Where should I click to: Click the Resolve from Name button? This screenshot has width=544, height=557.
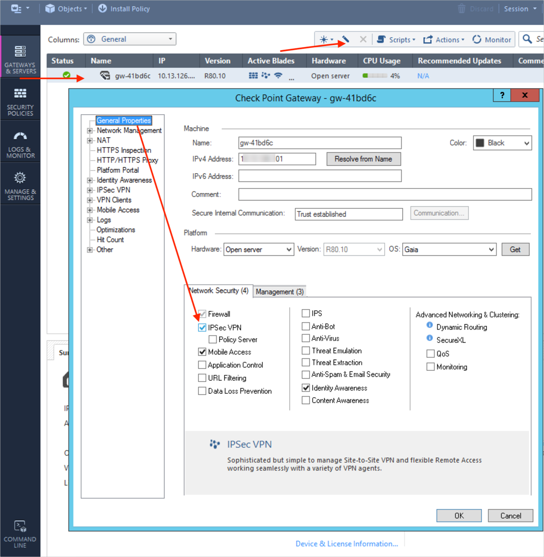coord(363,159)
